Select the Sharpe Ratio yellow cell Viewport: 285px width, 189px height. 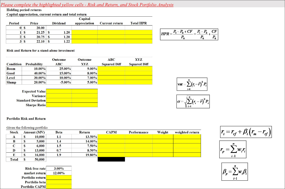[x=59, y=105]
